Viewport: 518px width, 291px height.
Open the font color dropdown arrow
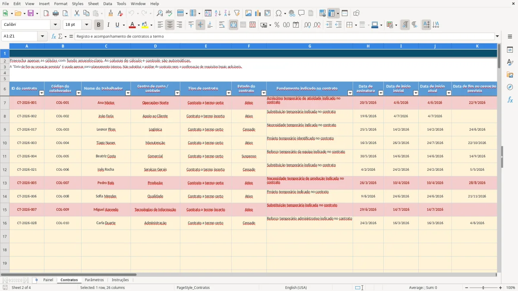[x=138, y=25]
